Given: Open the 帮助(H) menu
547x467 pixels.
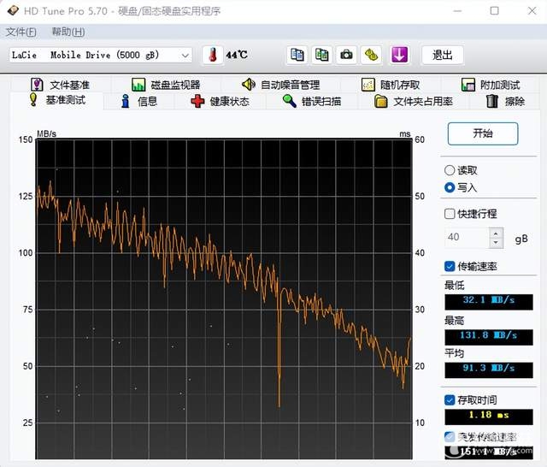Looking at the screenshot, I should coord(68,33).
